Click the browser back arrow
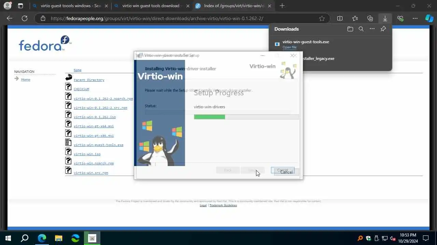 (x=10, y=18)
